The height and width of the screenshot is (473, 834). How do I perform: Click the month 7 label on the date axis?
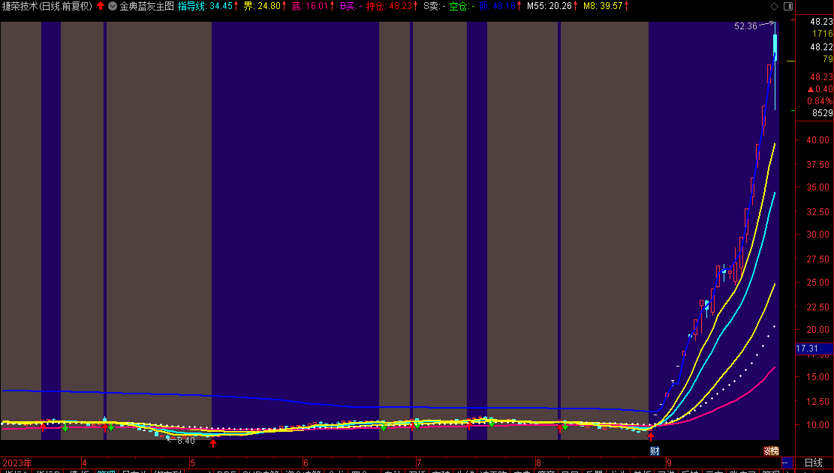tap(419, 463)
